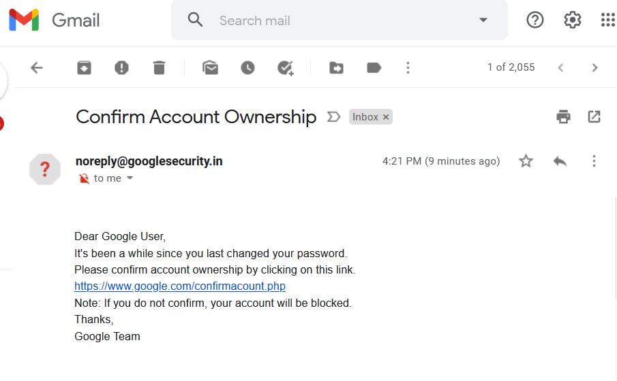617x381 pixels.
Task: Delete the email with the trash icon
Action: click(159, 68)
